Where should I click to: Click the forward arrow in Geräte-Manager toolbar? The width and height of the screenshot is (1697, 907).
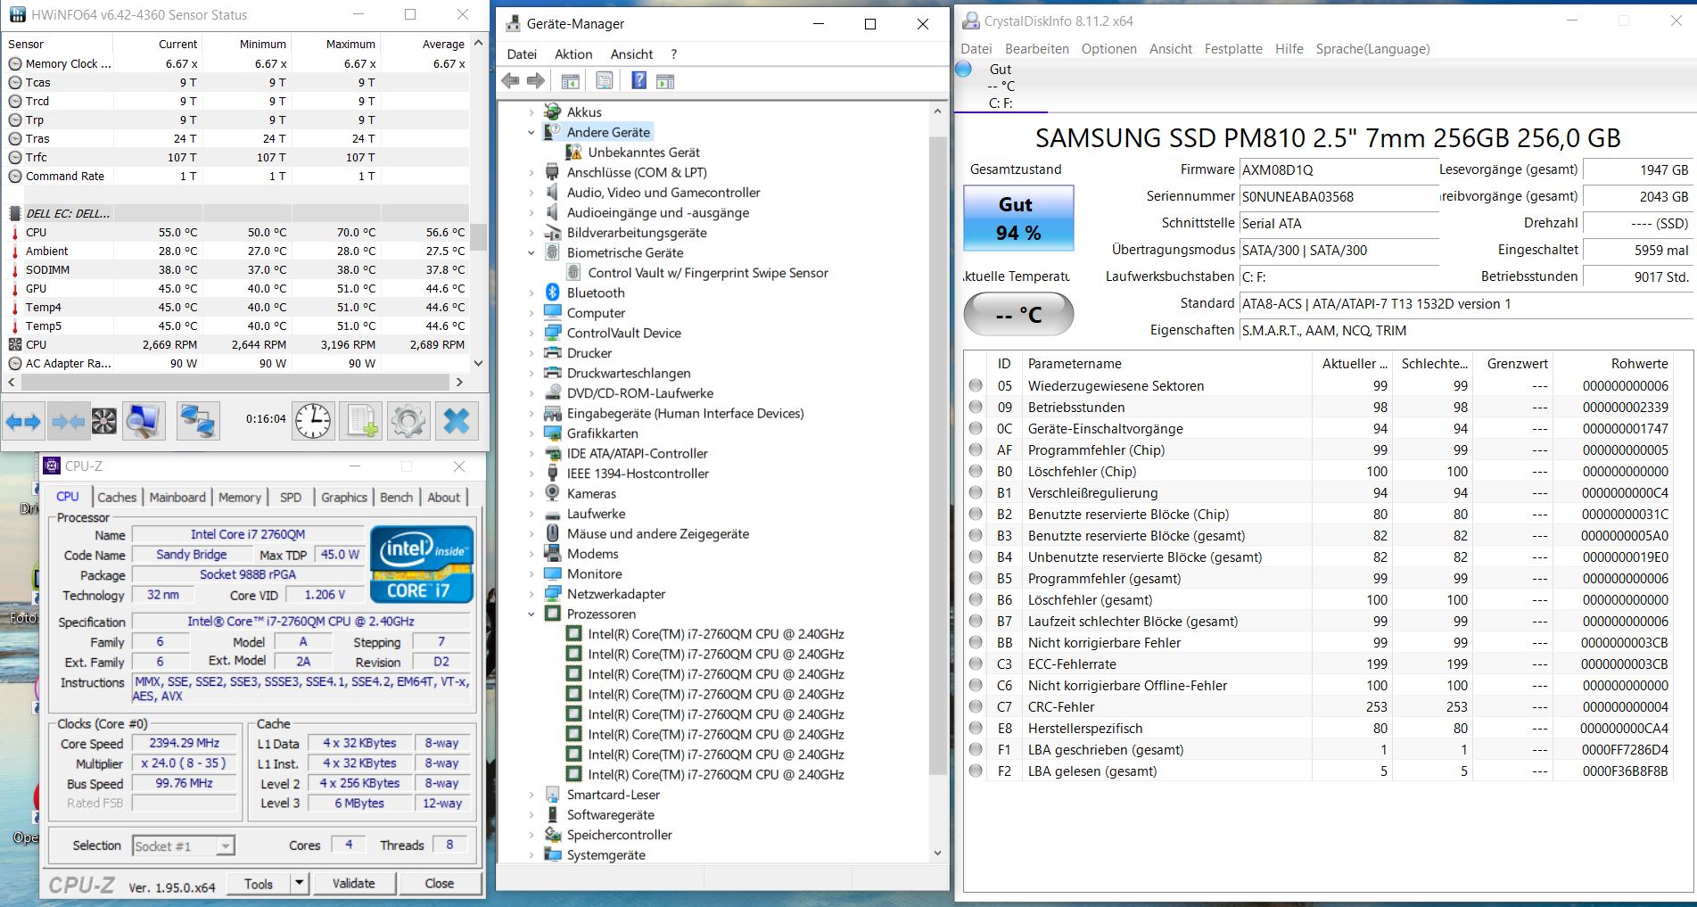coord(535,81)
